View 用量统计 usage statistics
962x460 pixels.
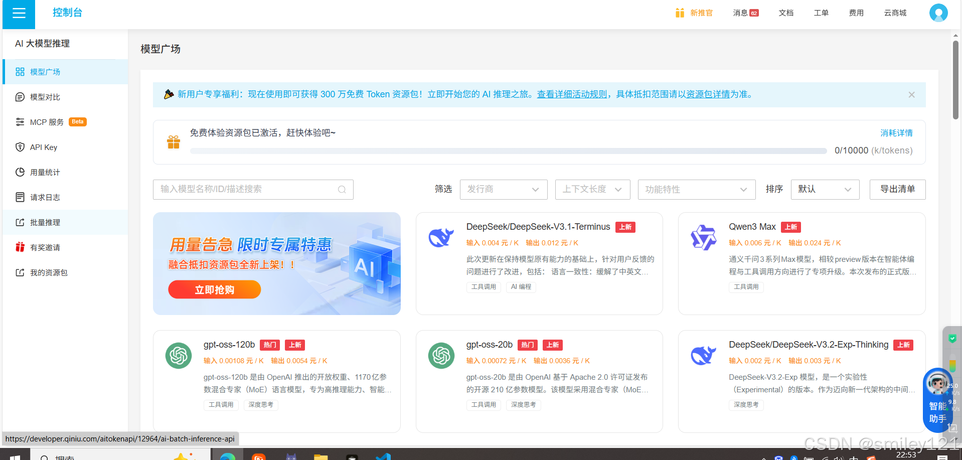point(45,172)
